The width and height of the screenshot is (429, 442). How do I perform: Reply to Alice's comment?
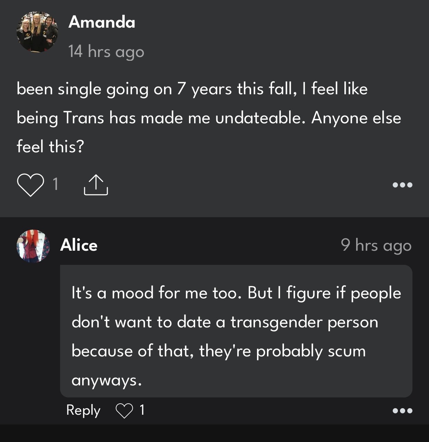(x=83, y=410)
